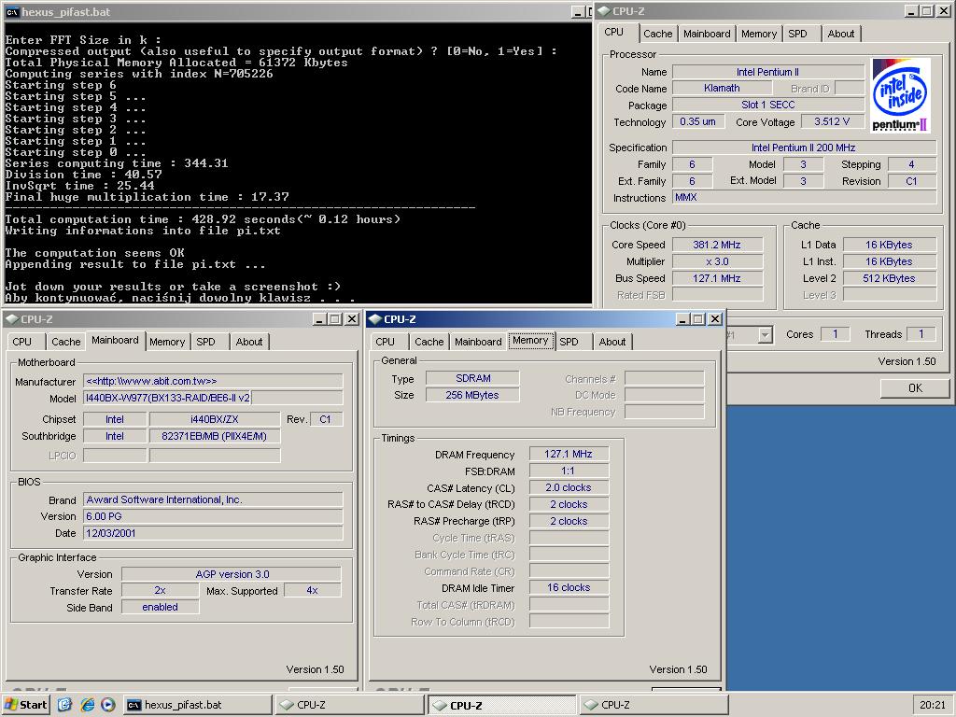The height and width of the screenshot is (717, 956).
Task: Click the DRAM Frequency value 127.1 MHz
Action: [569, 455]
